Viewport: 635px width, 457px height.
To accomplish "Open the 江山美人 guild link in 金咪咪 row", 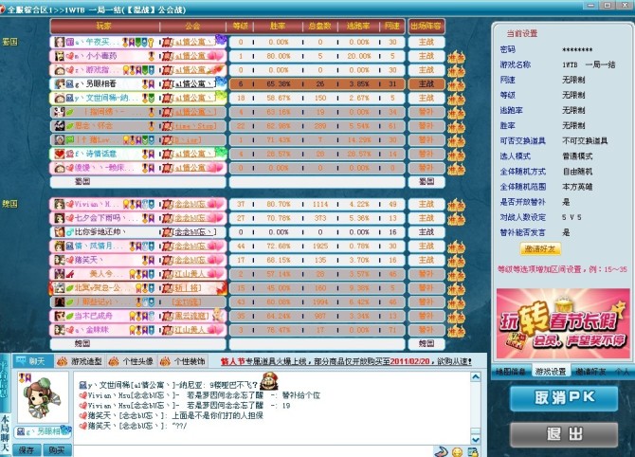I will click(x=190, y=330).
